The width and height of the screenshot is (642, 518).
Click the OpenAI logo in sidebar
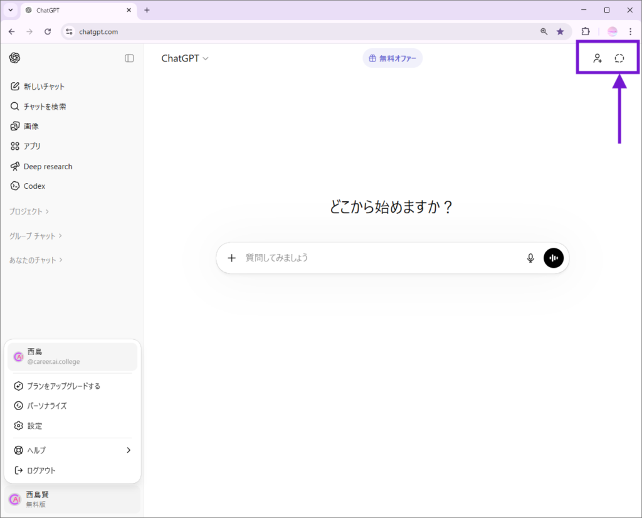coord(15,58)
